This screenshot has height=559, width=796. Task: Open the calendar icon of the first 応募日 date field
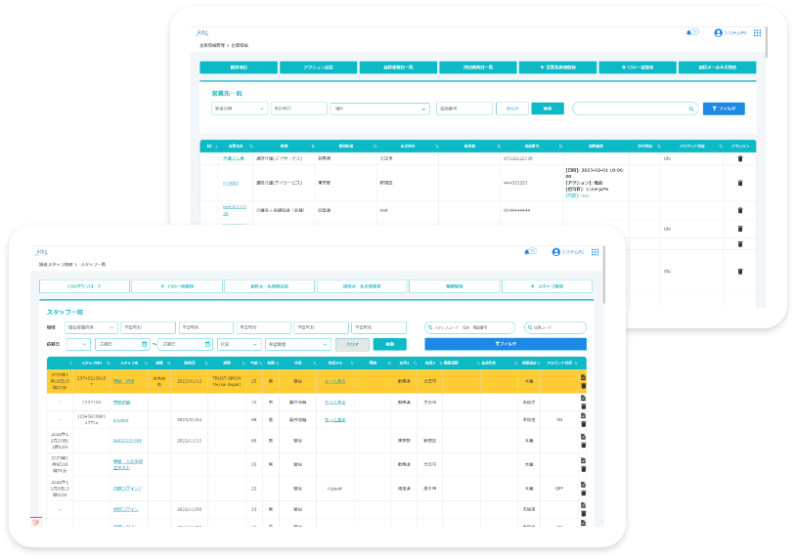point(145,344)
